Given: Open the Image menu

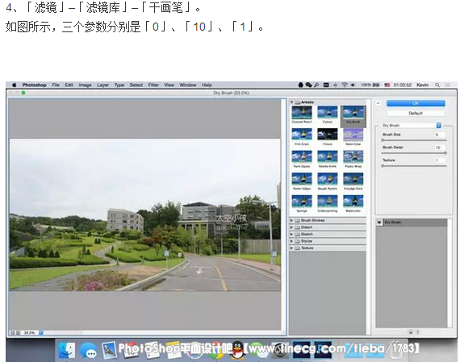Looking at the screenshot, I should tap(85, 85).
